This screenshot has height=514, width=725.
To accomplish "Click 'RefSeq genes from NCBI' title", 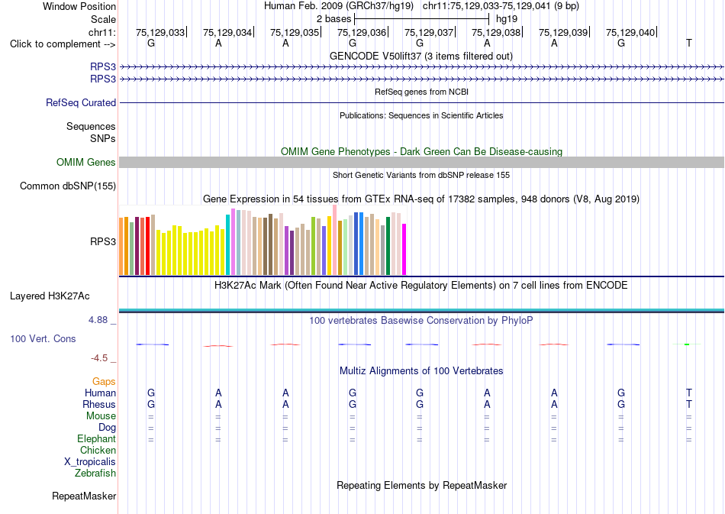I will tap(421, 92).
